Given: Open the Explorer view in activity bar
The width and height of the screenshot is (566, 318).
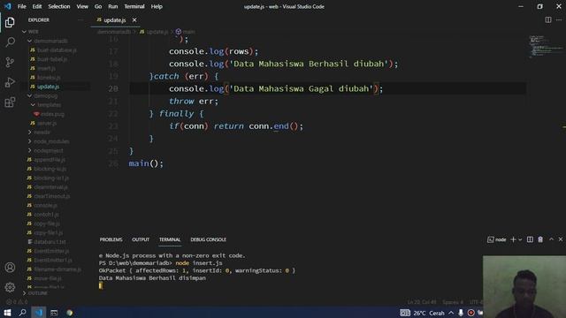Looking at the screenshot, I should pyautogui.click(x=10, y=22).
